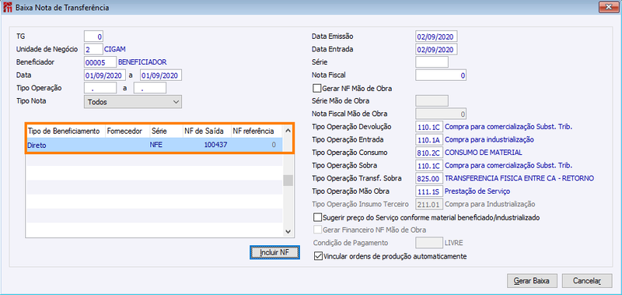This screenshot has width=622, height=295.
Task: Click the Beneficiador code field
Action: (x=100, y=62)
